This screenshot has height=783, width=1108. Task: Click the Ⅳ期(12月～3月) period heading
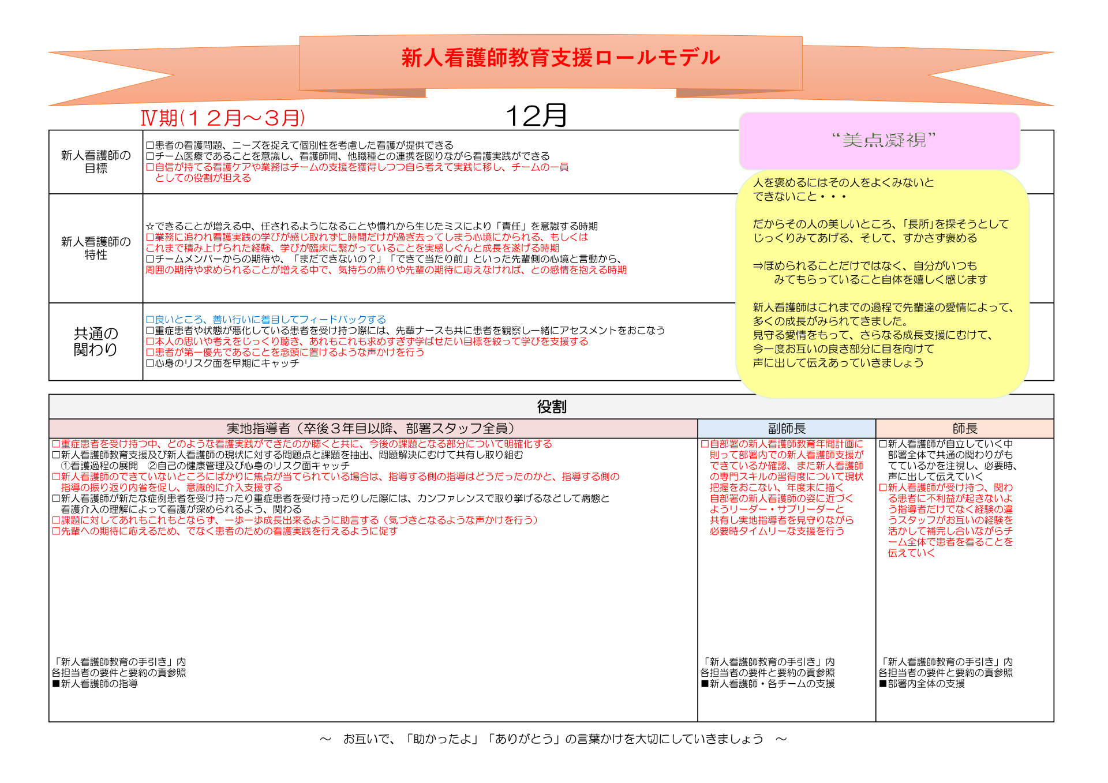223,118
